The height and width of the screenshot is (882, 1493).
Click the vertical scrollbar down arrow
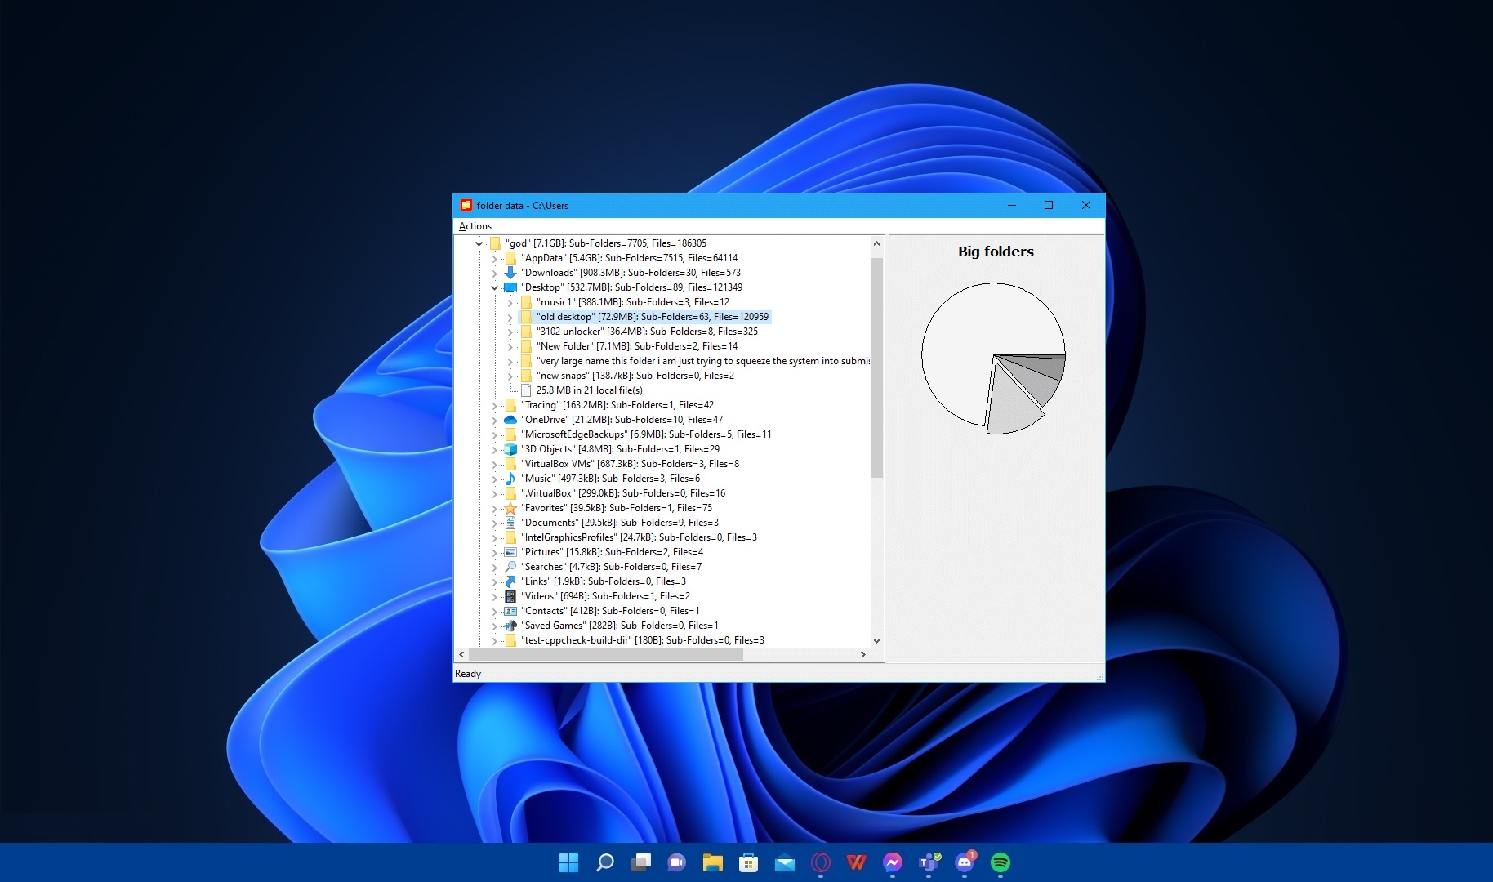point(876,641)
